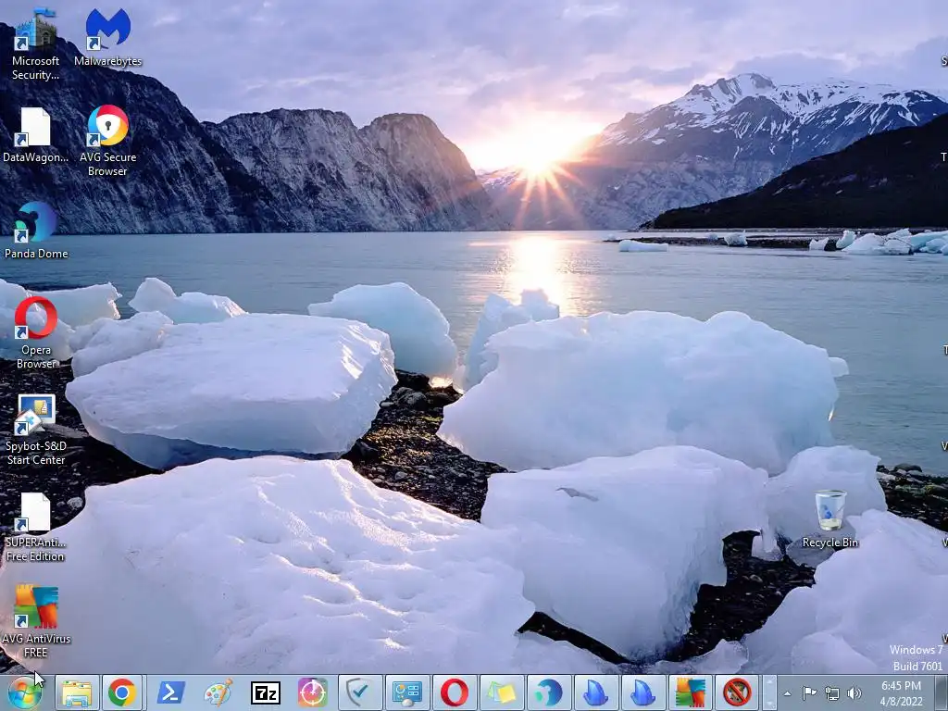Click the pink target taskbar icon
The width and height of the screenshot is (948, 711).
coord(313,692)
